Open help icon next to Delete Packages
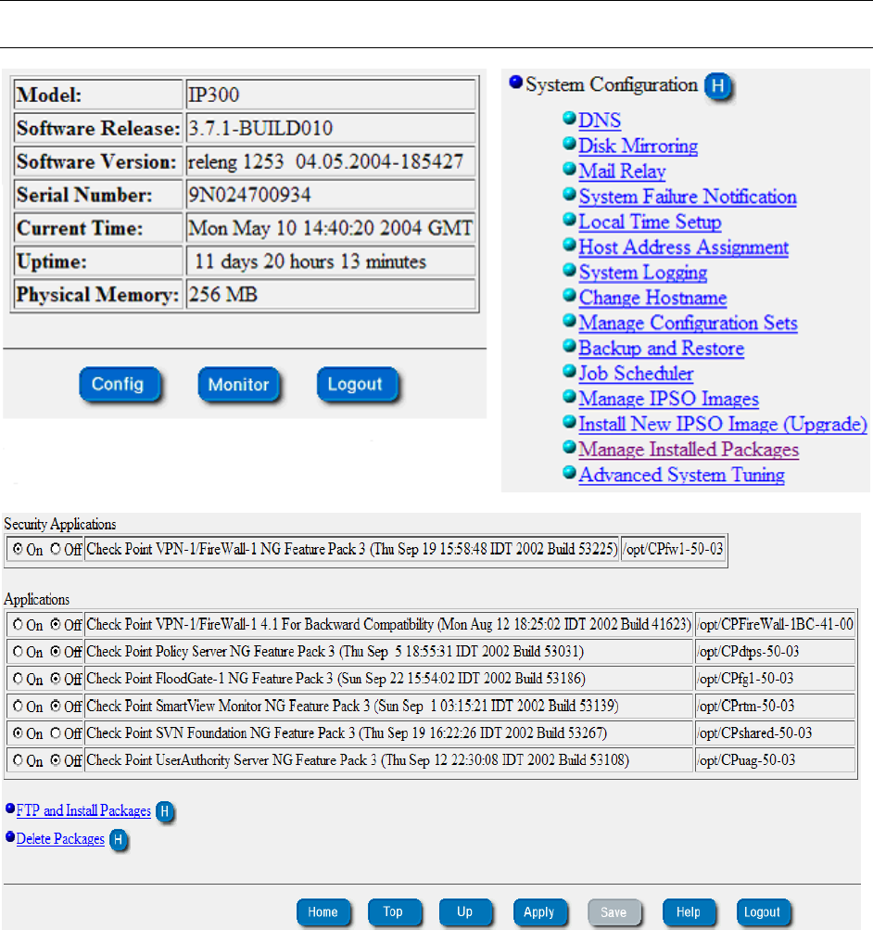Screen dimensions: 873x930 point(119,839)
